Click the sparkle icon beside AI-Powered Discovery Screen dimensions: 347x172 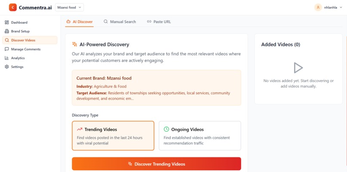[x=74, y=44]
